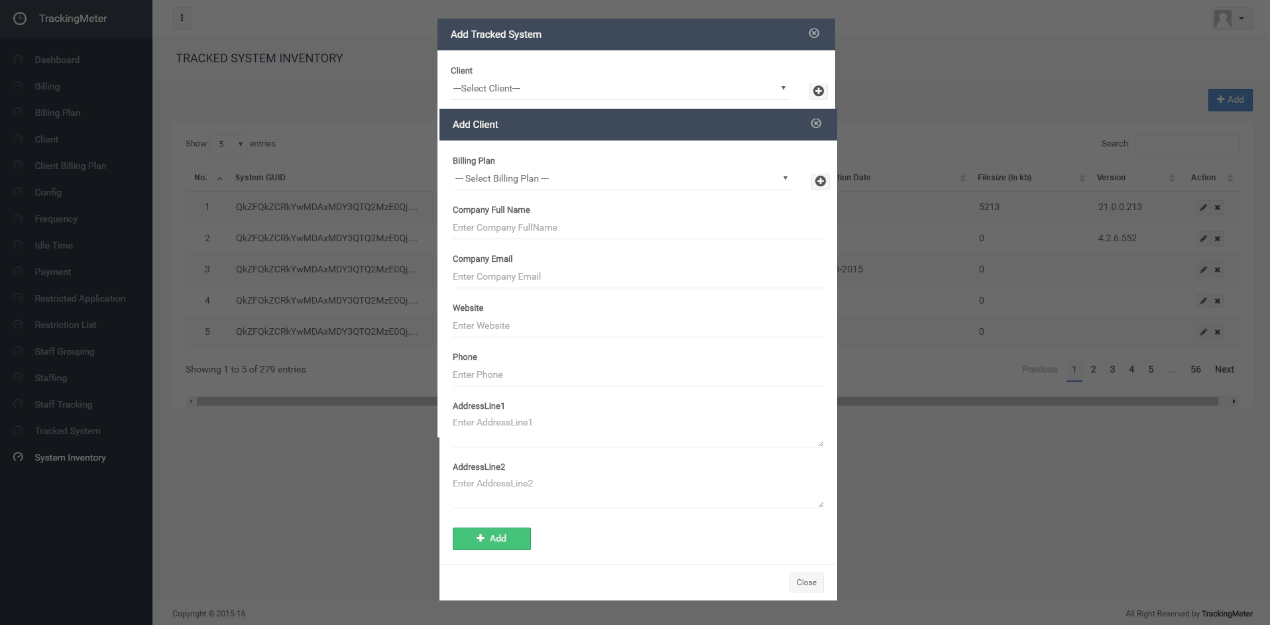Click the plus icon beside Client dropdown
Viewport: 1270px width, 625px height.
(818, 91)
